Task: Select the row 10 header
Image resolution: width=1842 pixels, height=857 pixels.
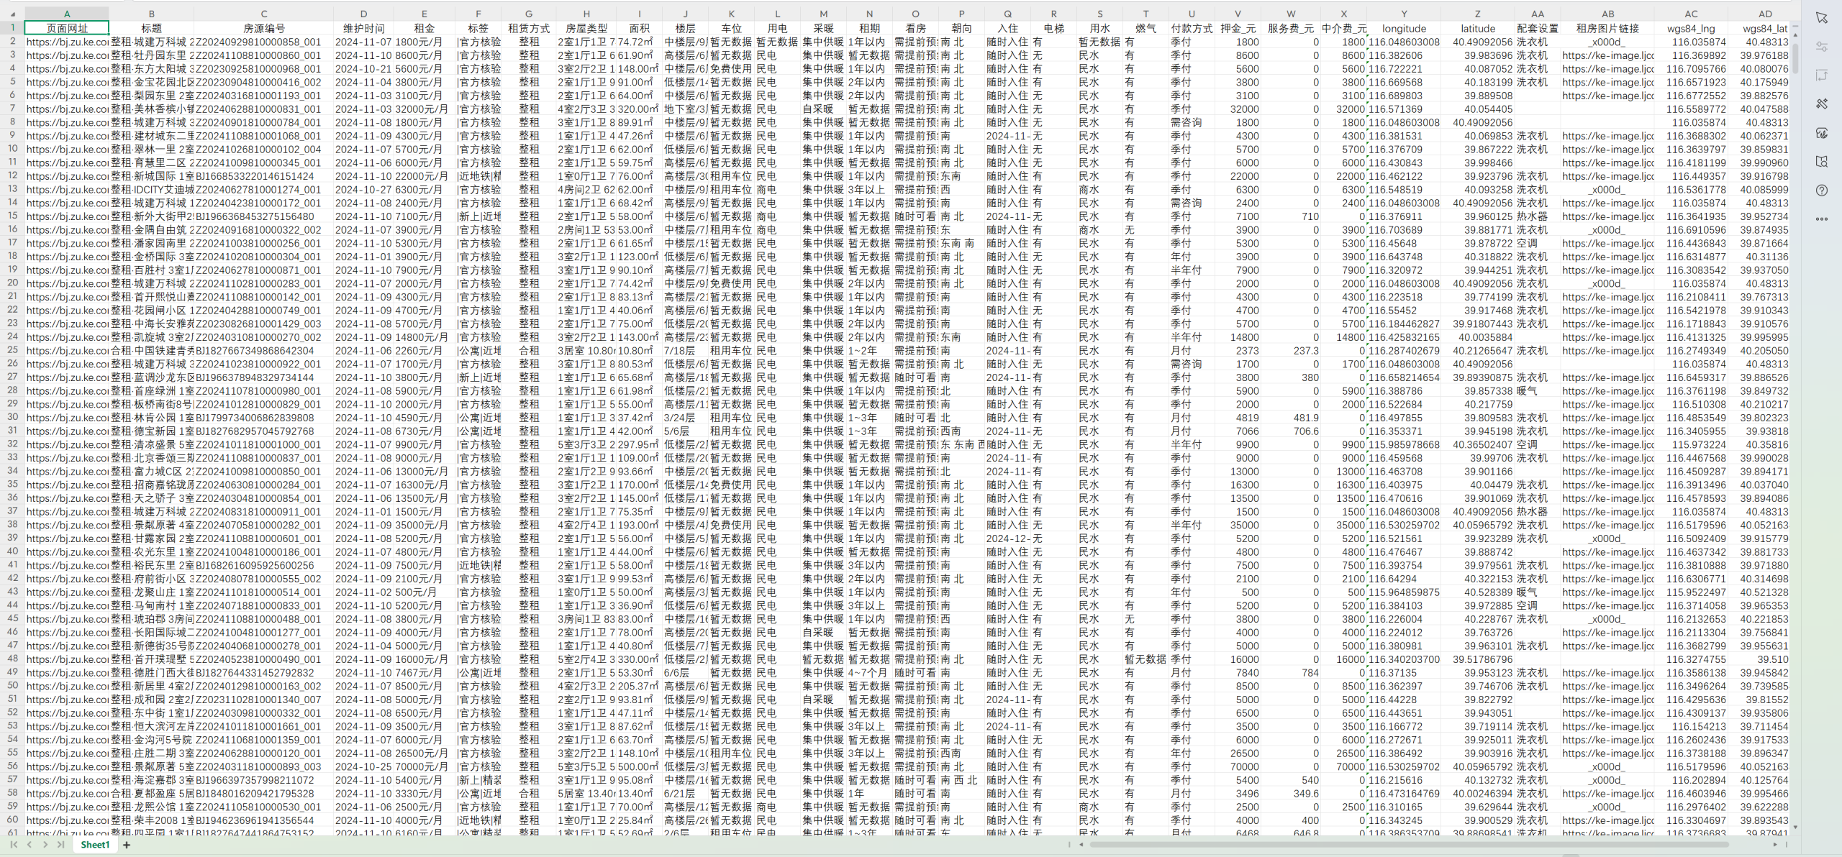Action: click(12, 149)
